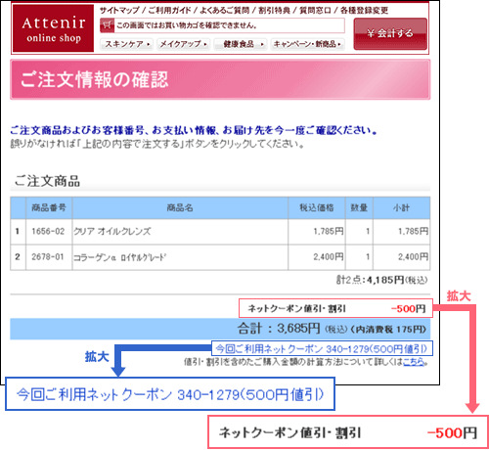Click the 税込価格 column header
Image resolution: width=489 pixels, height=450 pixels.
[317, 207]
